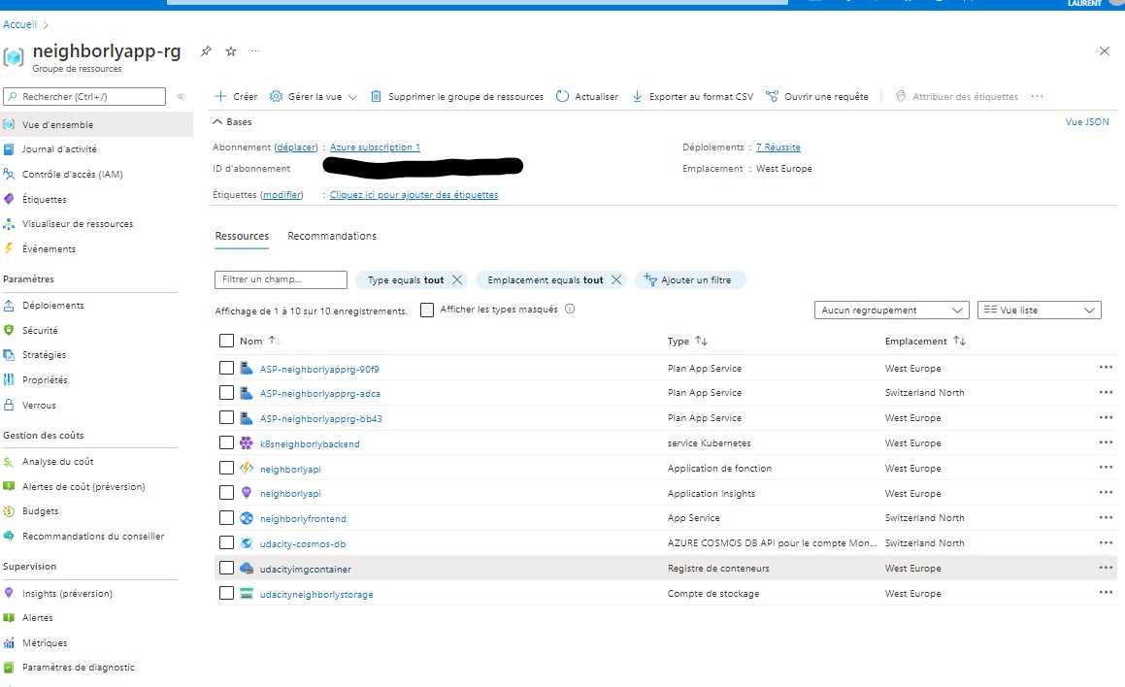
Task: Click Budgets icon in sidebar
Action: click(9, 511)
